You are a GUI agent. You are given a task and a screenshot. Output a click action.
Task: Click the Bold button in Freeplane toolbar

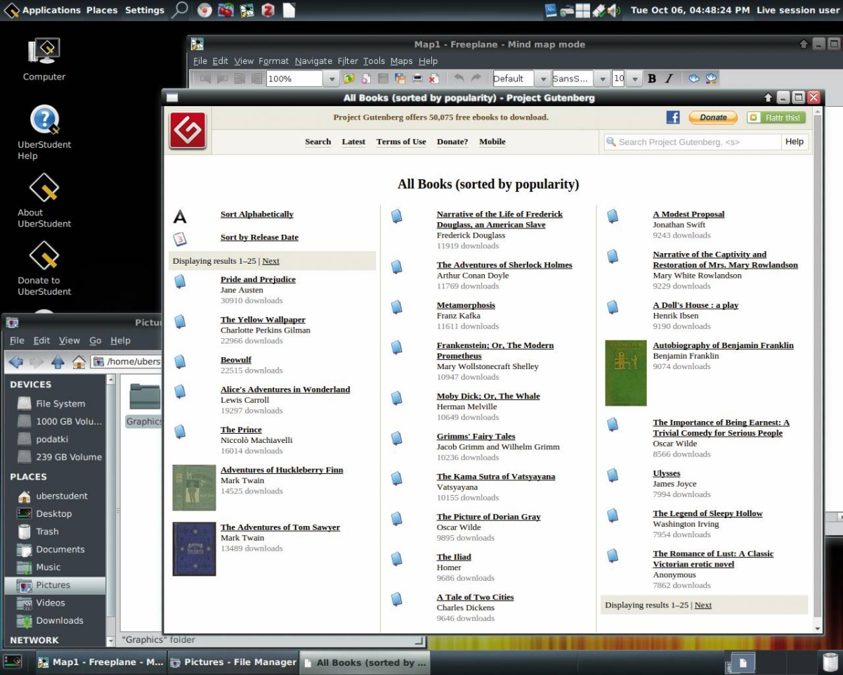[652, 79]
